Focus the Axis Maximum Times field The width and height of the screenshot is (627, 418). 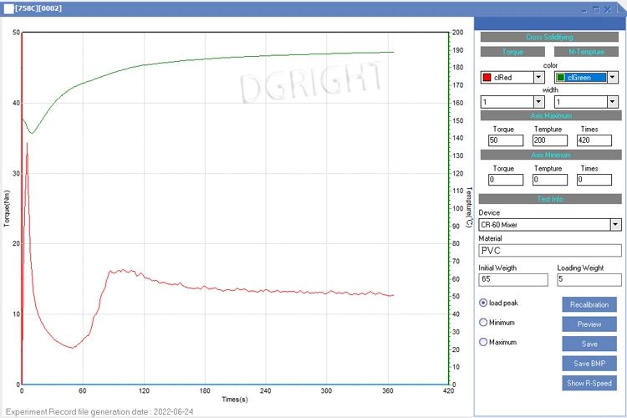pyautogui.click(x=594, y=140)
